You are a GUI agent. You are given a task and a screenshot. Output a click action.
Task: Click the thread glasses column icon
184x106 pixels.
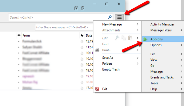click(x=19, y=35)
